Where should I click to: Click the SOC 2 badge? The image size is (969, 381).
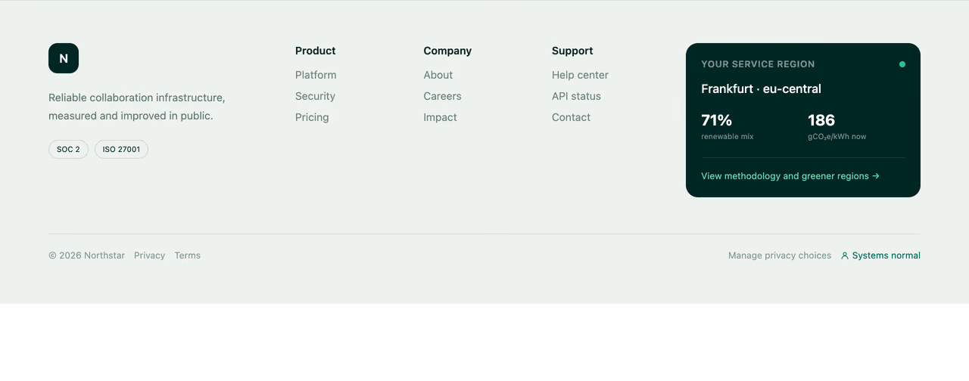click(68, 149)
